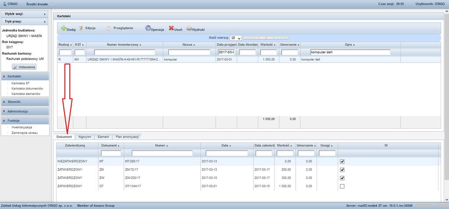Click the Ustawienia tools button
Viewport: 449px width, 209px height.
24,67
